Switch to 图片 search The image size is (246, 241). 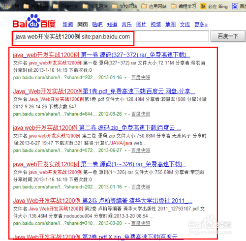141,25
